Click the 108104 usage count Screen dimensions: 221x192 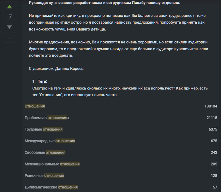(211, 106)
